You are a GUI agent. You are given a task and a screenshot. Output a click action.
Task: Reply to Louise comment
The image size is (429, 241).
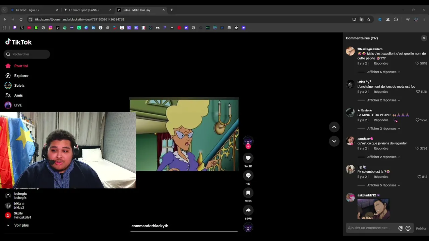(x=381, y=120)
